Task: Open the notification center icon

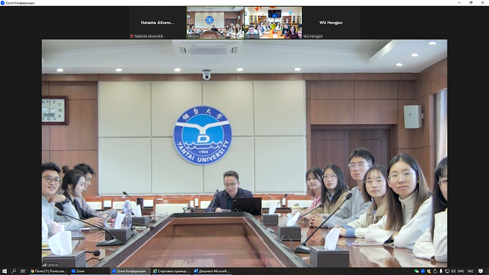Action: 479,271
